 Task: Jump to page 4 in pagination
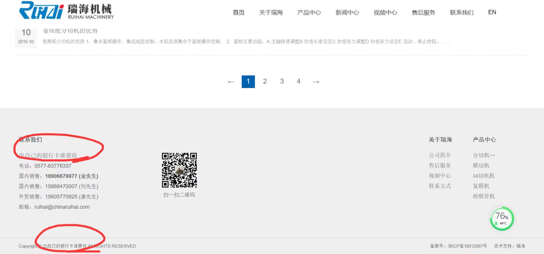[299, 81]
